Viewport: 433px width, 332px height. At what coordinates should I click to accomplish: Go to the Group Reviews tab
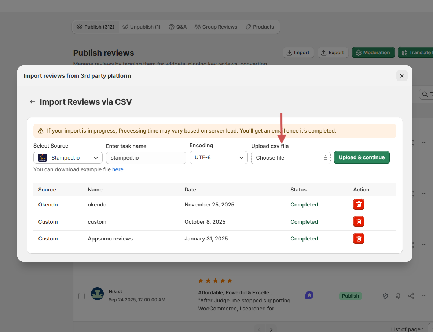point(216,27)
